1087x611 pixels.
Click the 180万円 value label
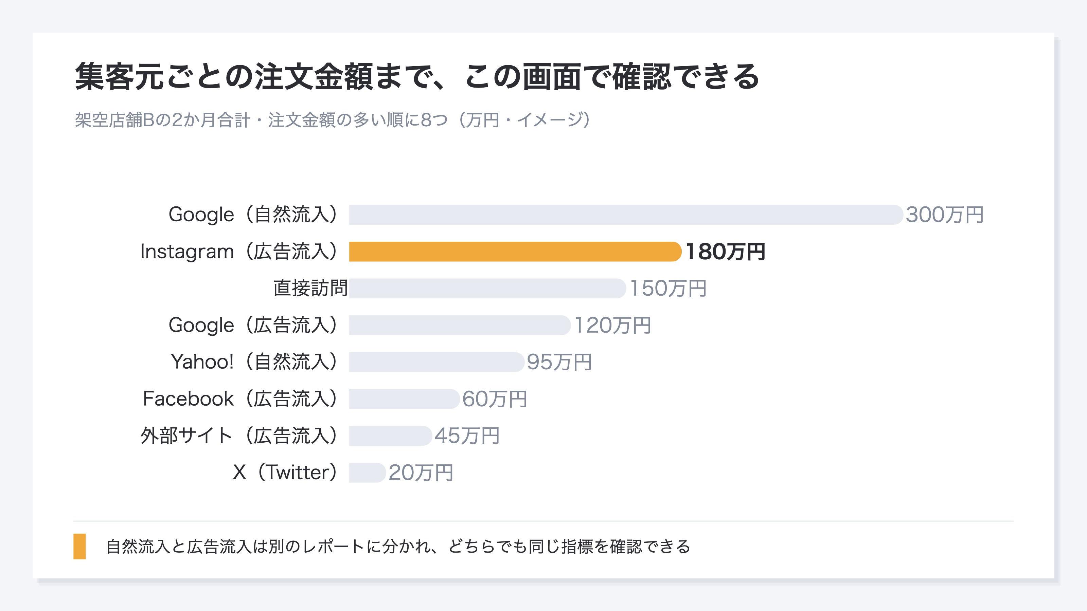click(725, 252)
